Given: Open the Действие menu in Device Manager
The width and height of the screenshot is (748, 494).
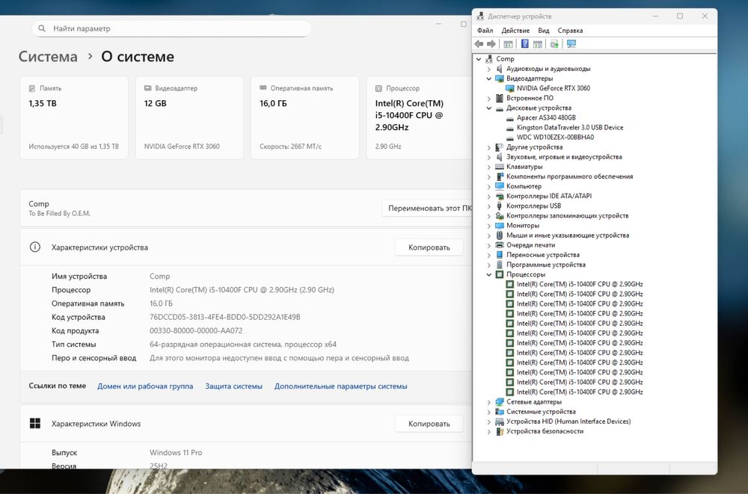Looking at the screenshot, I should pos(515,31).
